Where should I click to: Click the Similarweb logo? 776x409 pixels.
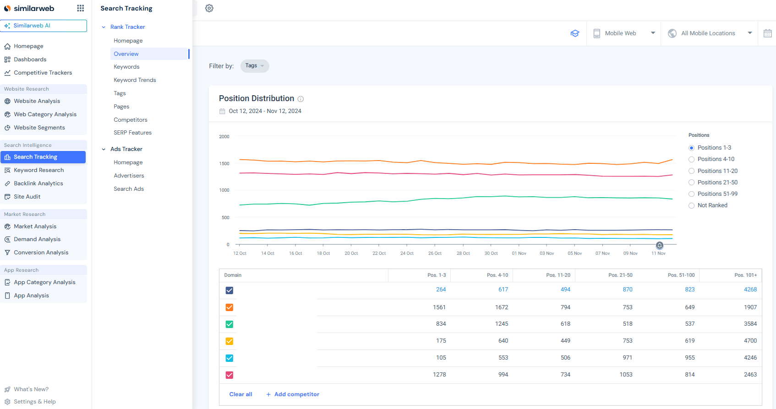pos(29,8)
